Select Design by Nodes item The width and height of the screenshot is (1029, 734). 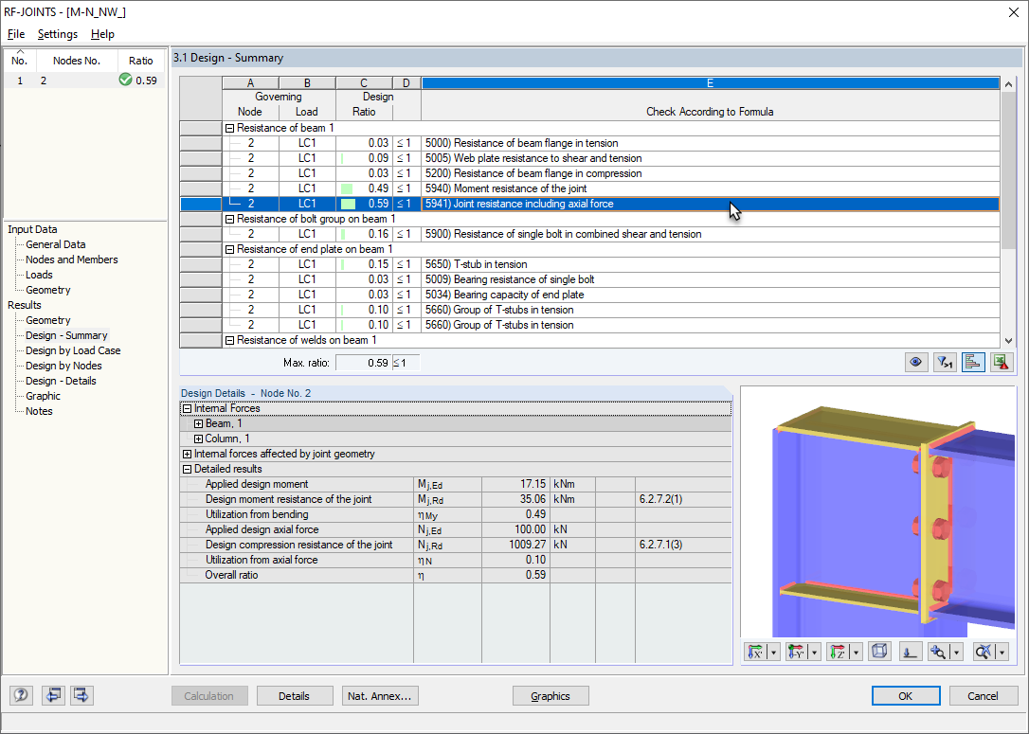point(63,366)
